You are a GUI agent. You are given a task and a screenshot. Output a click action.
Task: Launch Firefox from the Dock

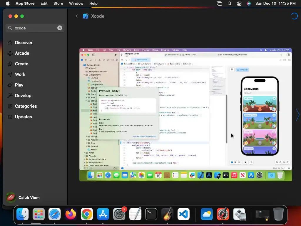click(71, 214)
